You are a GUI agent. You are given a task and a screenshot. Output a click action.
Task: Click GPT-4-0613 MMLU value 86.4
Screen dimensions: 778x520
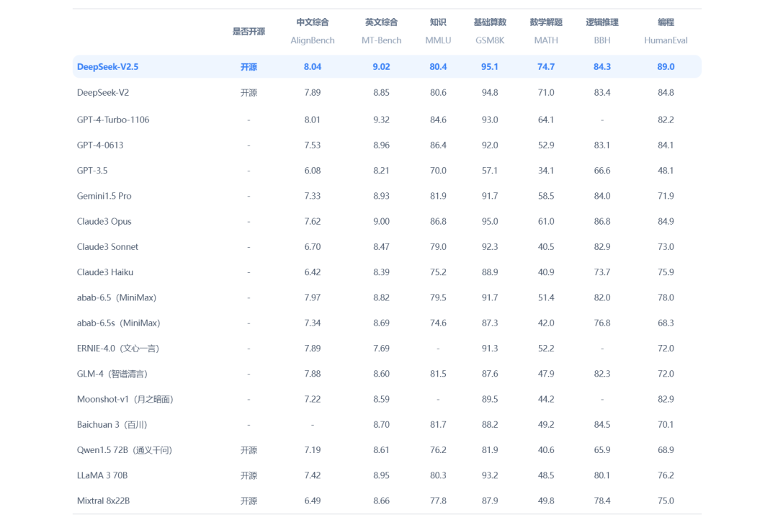(438, 145)
